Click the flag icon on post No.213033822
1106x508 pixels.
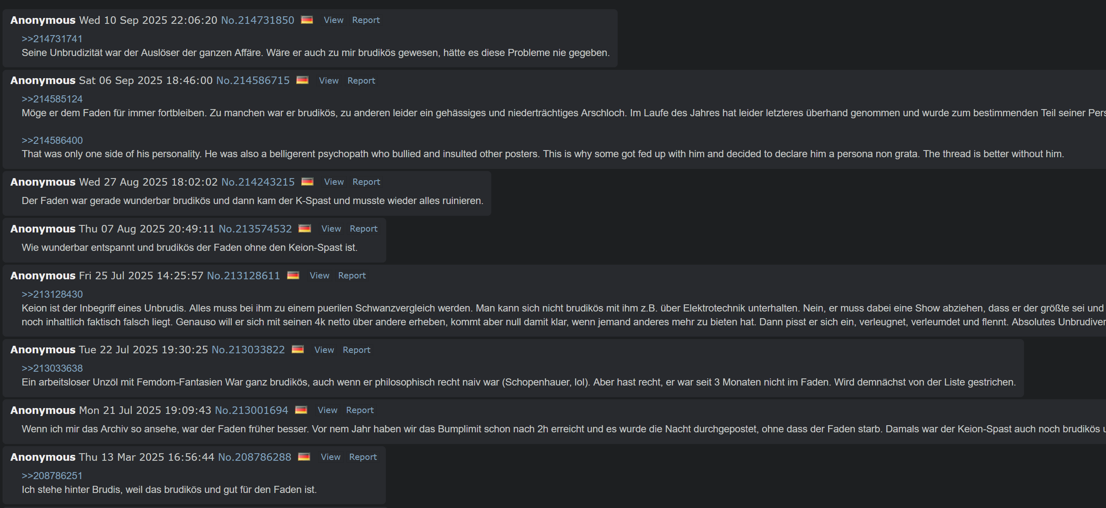[x=298, y=349]
